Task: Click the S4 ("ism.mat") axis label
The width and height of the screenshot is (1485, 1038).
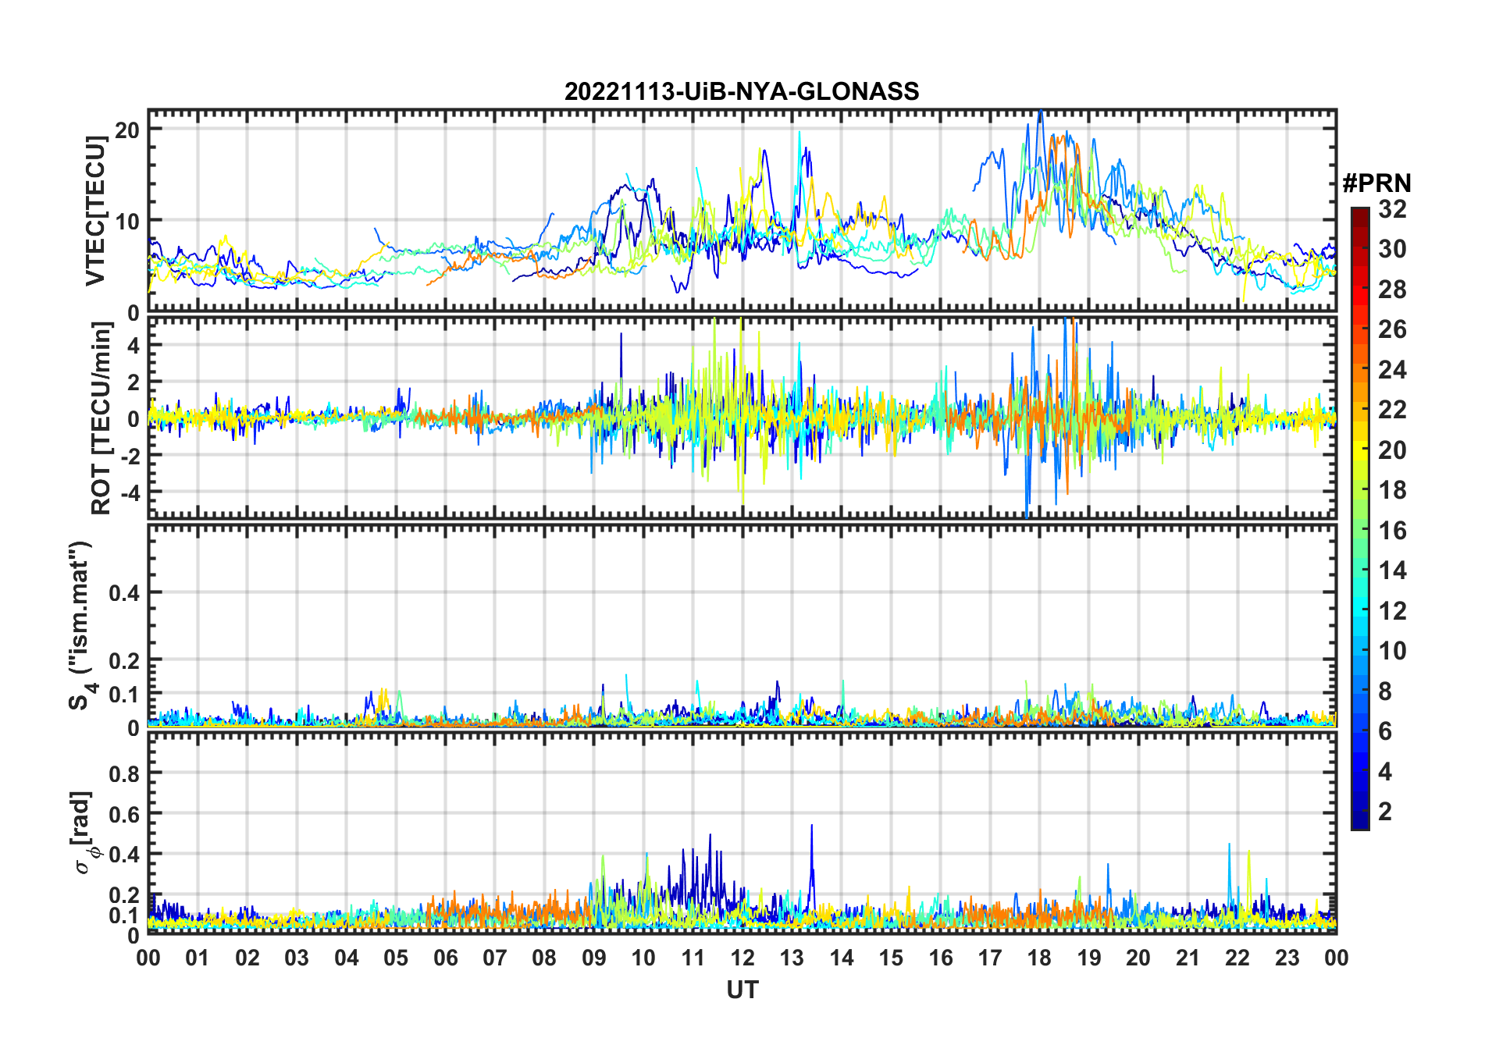Action: (81, 626)
